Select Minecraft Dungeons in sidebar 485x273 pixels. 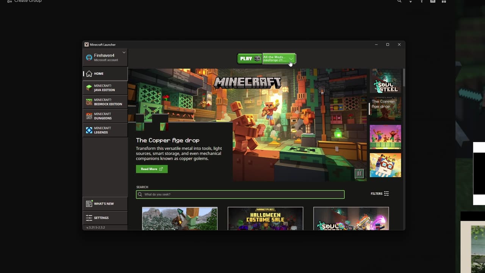[105, 116]
